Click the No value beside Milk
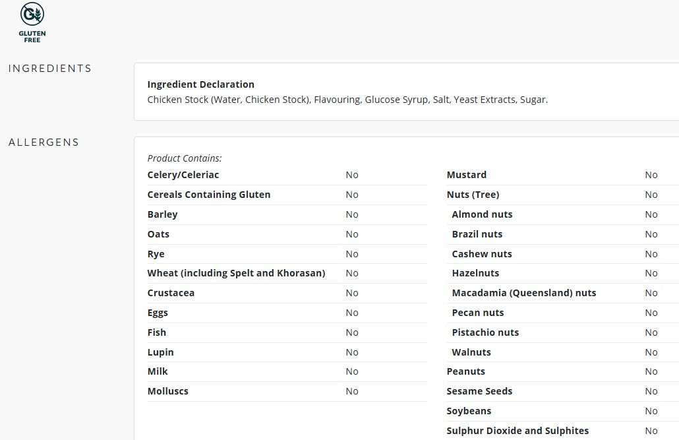The width and height of the screenshot is (679, 440). click(x=351, y=371)
